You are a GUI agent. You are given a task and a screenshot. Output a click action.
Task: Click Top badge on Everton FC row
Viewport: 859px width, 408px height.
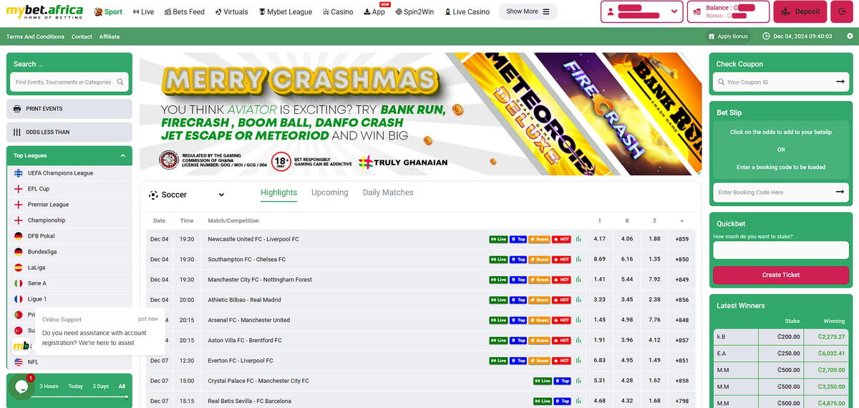[518, 361]
